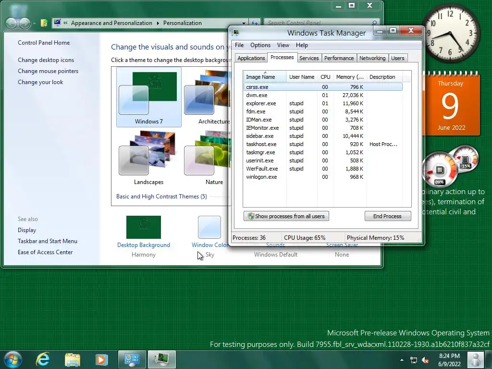
Task: Click Change mouse pointers link
Action: tap(48, 71)
